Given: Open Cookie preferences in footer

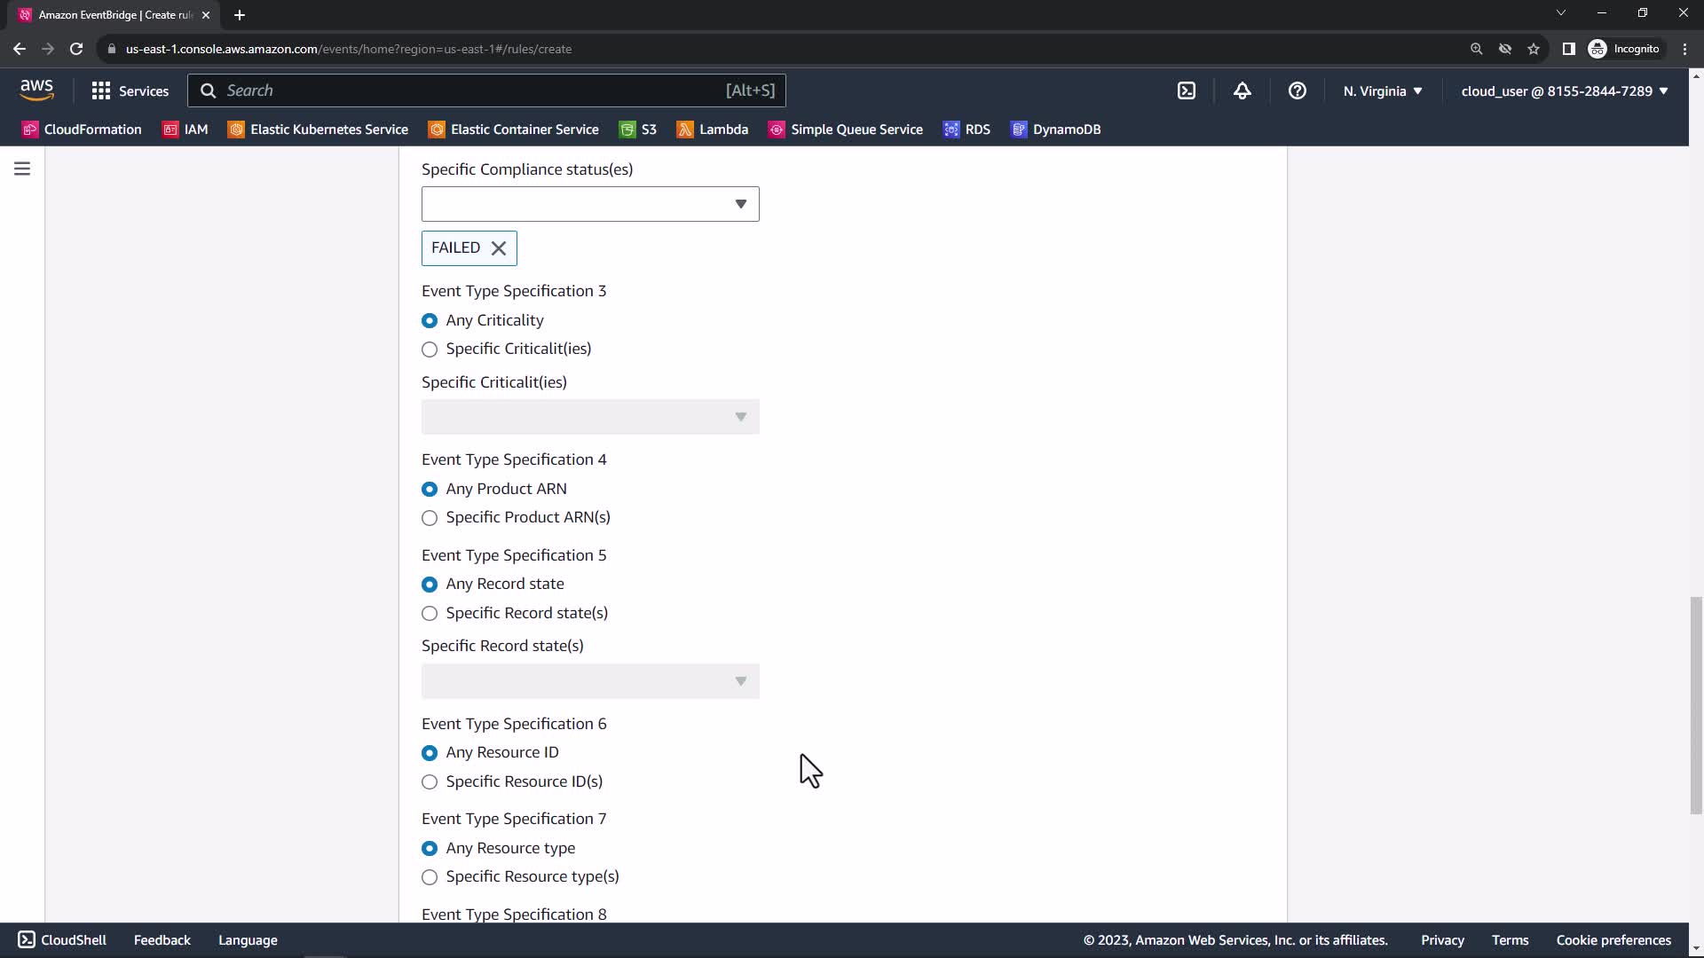Looking at the screenshot, I should pos(1613,940).
